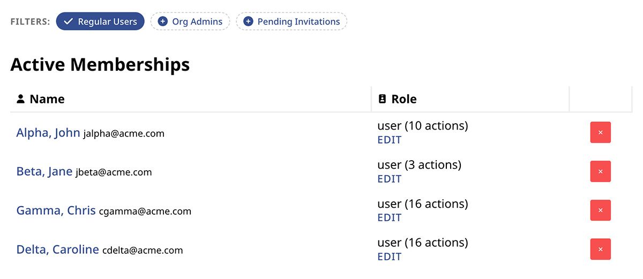Open Alpha, John's profile link
Screen dimensions: 643x279
tap(48, 133)
